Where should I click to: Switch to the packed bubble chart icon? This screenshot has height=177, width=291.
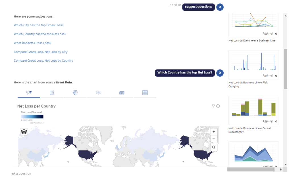75,92
